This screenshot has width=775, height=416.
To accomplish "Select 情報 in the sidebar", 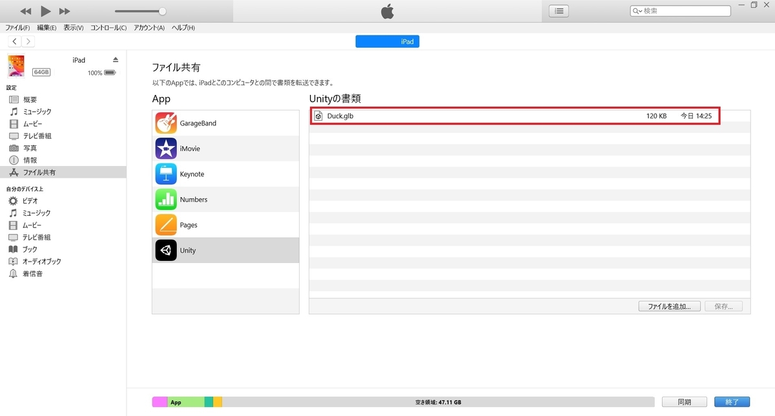I will tap(30, 160).
